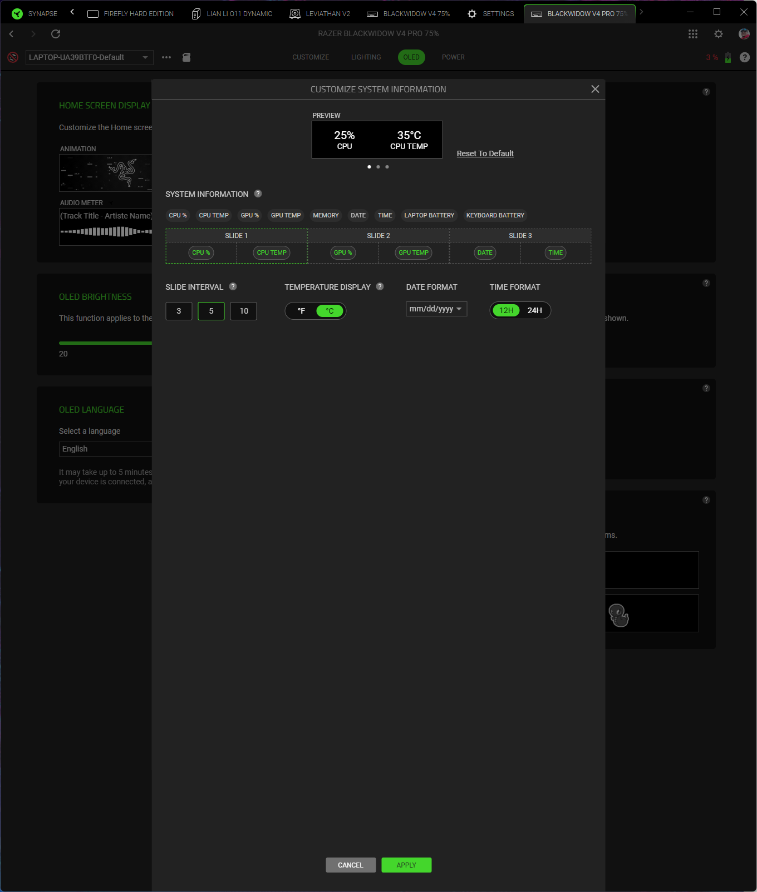Open the user profile avatar
Viewport: 757px width, 892px height.
tap(744, 34)
